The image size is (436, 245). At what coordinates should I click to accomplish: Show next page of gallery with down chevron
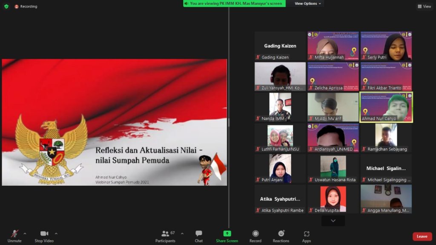(x=333, y=221)
